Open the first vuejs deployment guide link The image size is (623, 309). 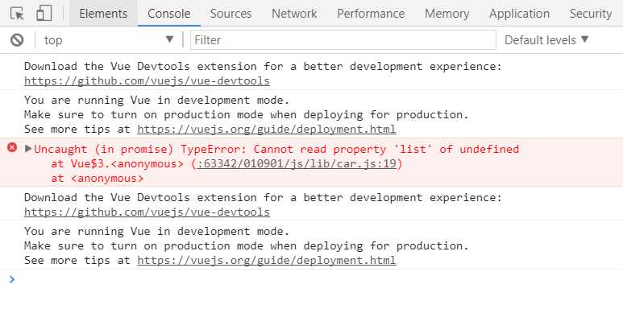[267, 130]
